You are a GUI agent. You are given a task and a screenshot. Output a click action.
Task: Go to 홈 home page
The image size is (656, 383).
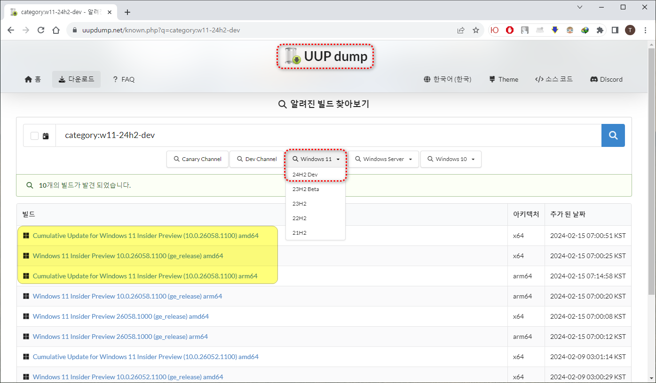(33, 79)
